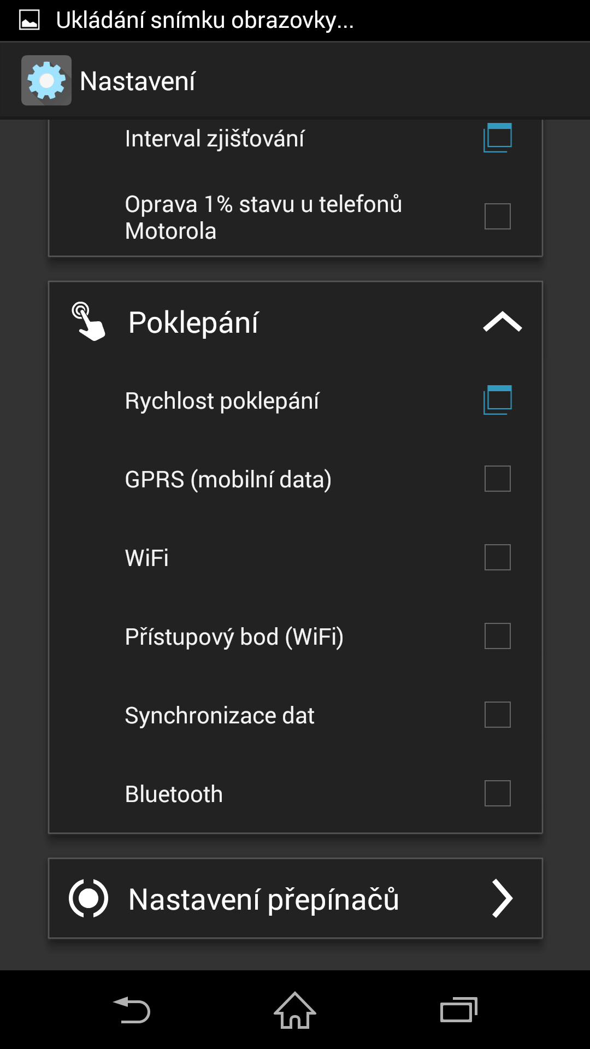Tick the Synchronizace dat checkbox

(498, 715)
